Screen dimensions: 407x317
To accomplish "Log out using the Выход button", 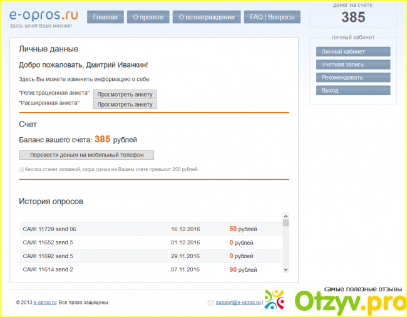I will click(x=353, y=91).
